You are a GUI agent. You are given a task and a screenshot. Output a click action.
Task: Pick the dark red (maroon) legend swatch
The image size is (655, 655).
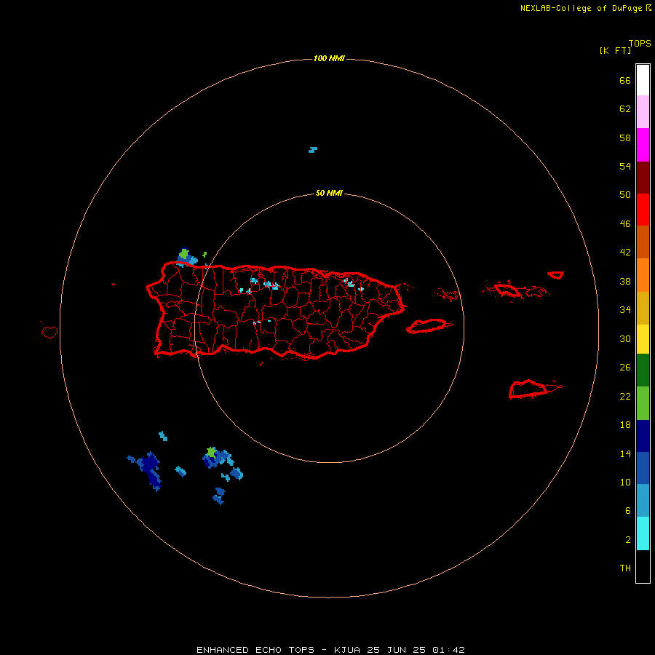643,177
